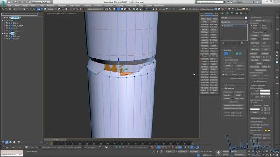Select Element sub-object level icon
This screenshot has width=280, height=157.
(x=240, y=53)
